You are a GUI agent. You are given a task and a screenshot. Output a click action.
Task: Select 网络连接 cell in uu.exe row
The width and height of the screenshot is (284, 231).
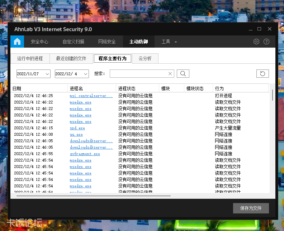tap(223, 134)
